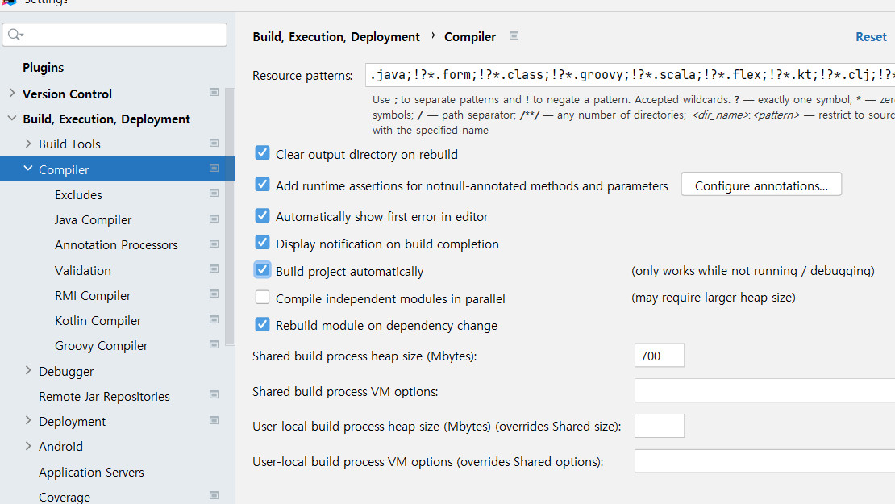The image size is (895, 504).
Task: Click the search magnifier icon in settings
Action: click(16, 35)
